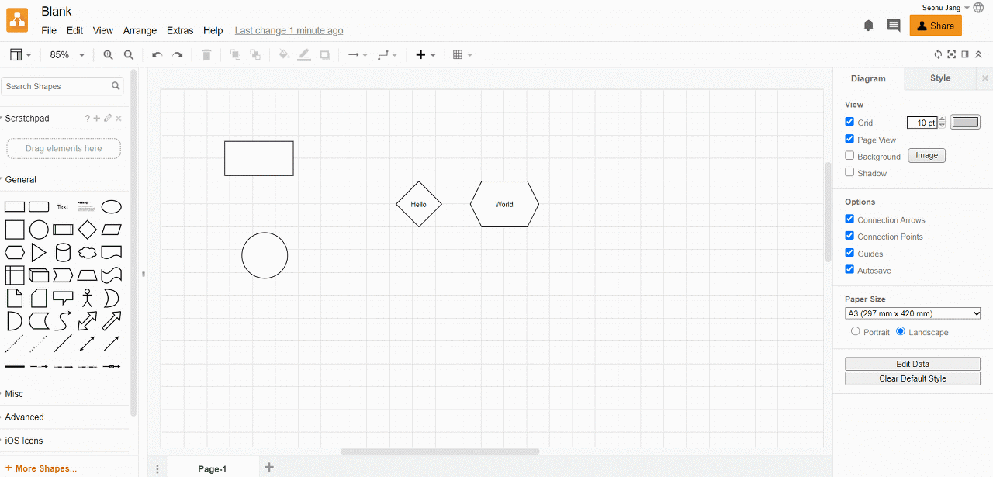
Task: Select the Landscape radio button
Action: tap(901, 331)
